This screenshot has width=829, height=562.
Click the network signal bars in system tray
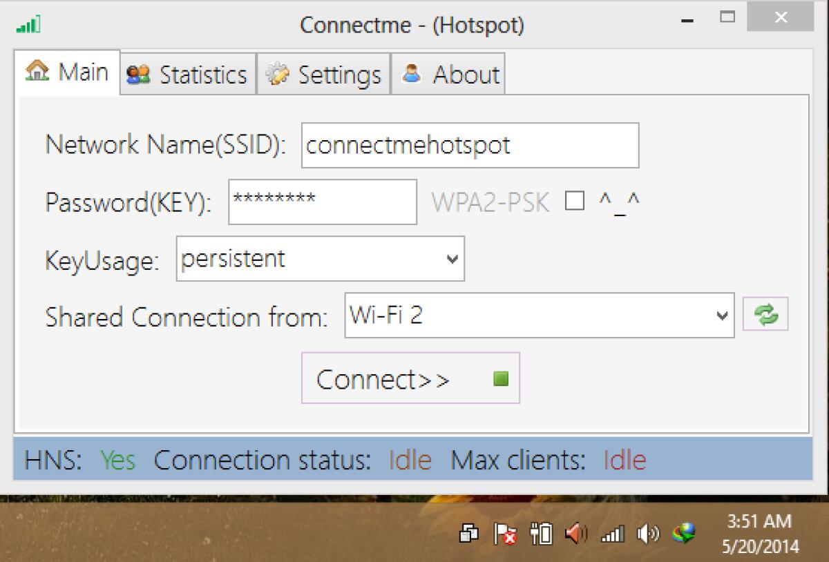[x=611, y=534]
